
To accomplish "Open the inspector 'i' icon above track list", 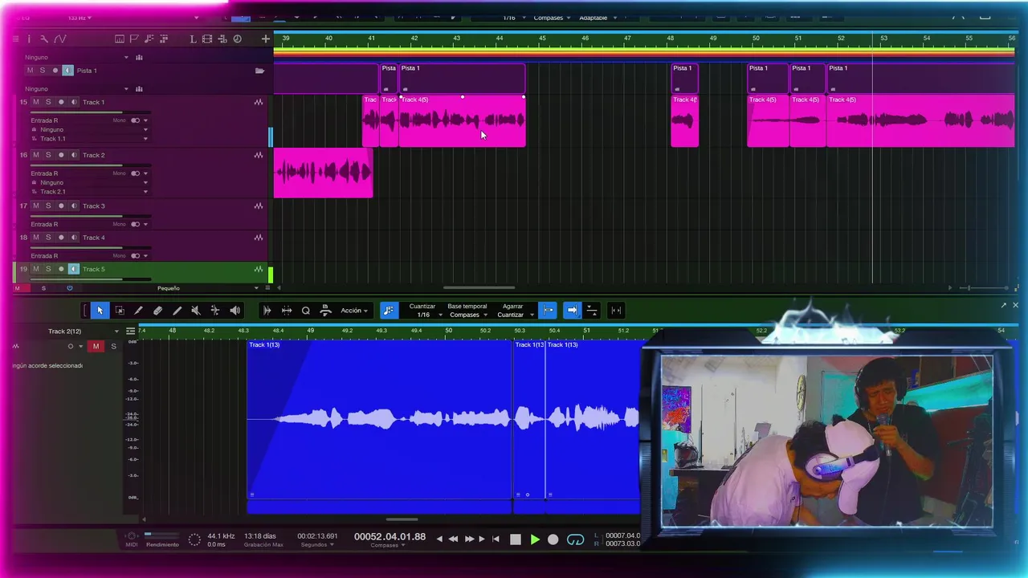I will click(x=29, y=39).
